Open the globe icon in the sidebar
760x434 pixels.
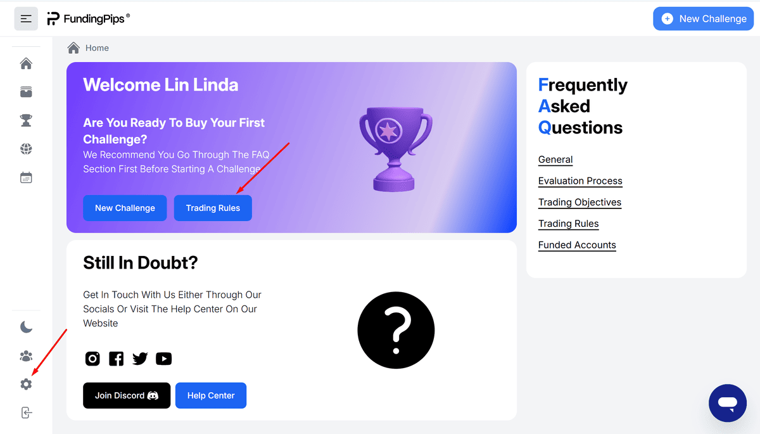[26, 149]
